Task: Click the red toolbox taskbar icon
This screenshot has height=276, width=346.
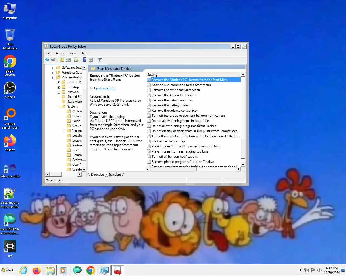Action: point(117,270)
